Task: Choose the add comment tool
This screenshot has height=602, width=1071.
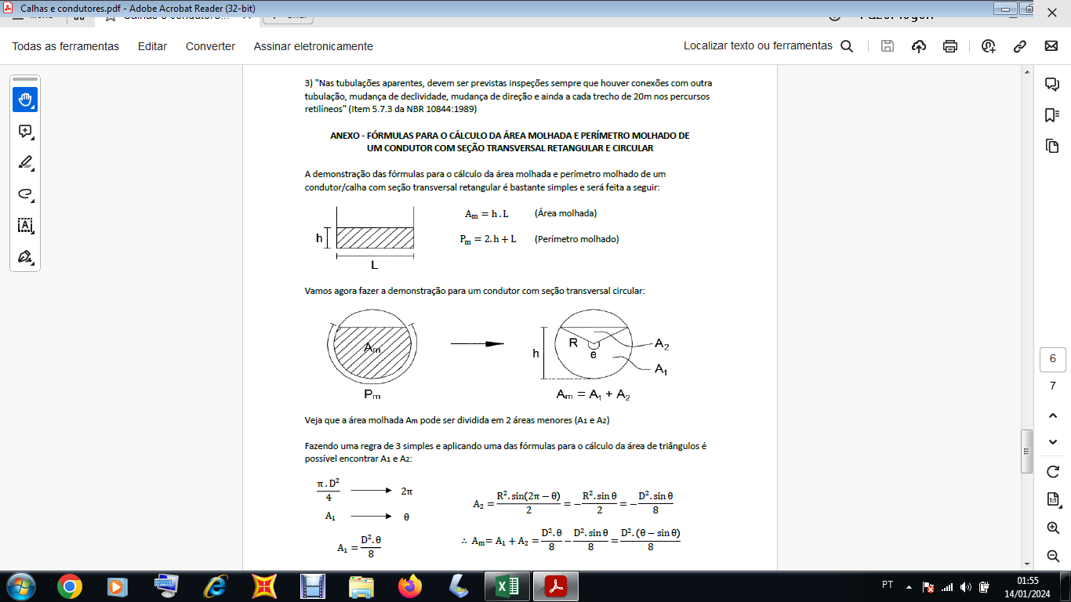Action: point(25,132)
